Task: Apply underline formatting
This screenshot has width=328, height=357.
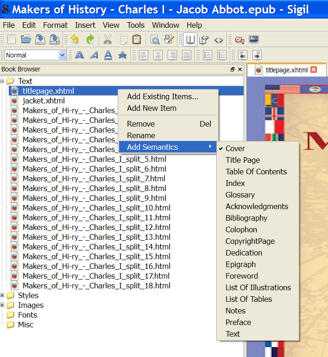Action: (x=108, y=55)
